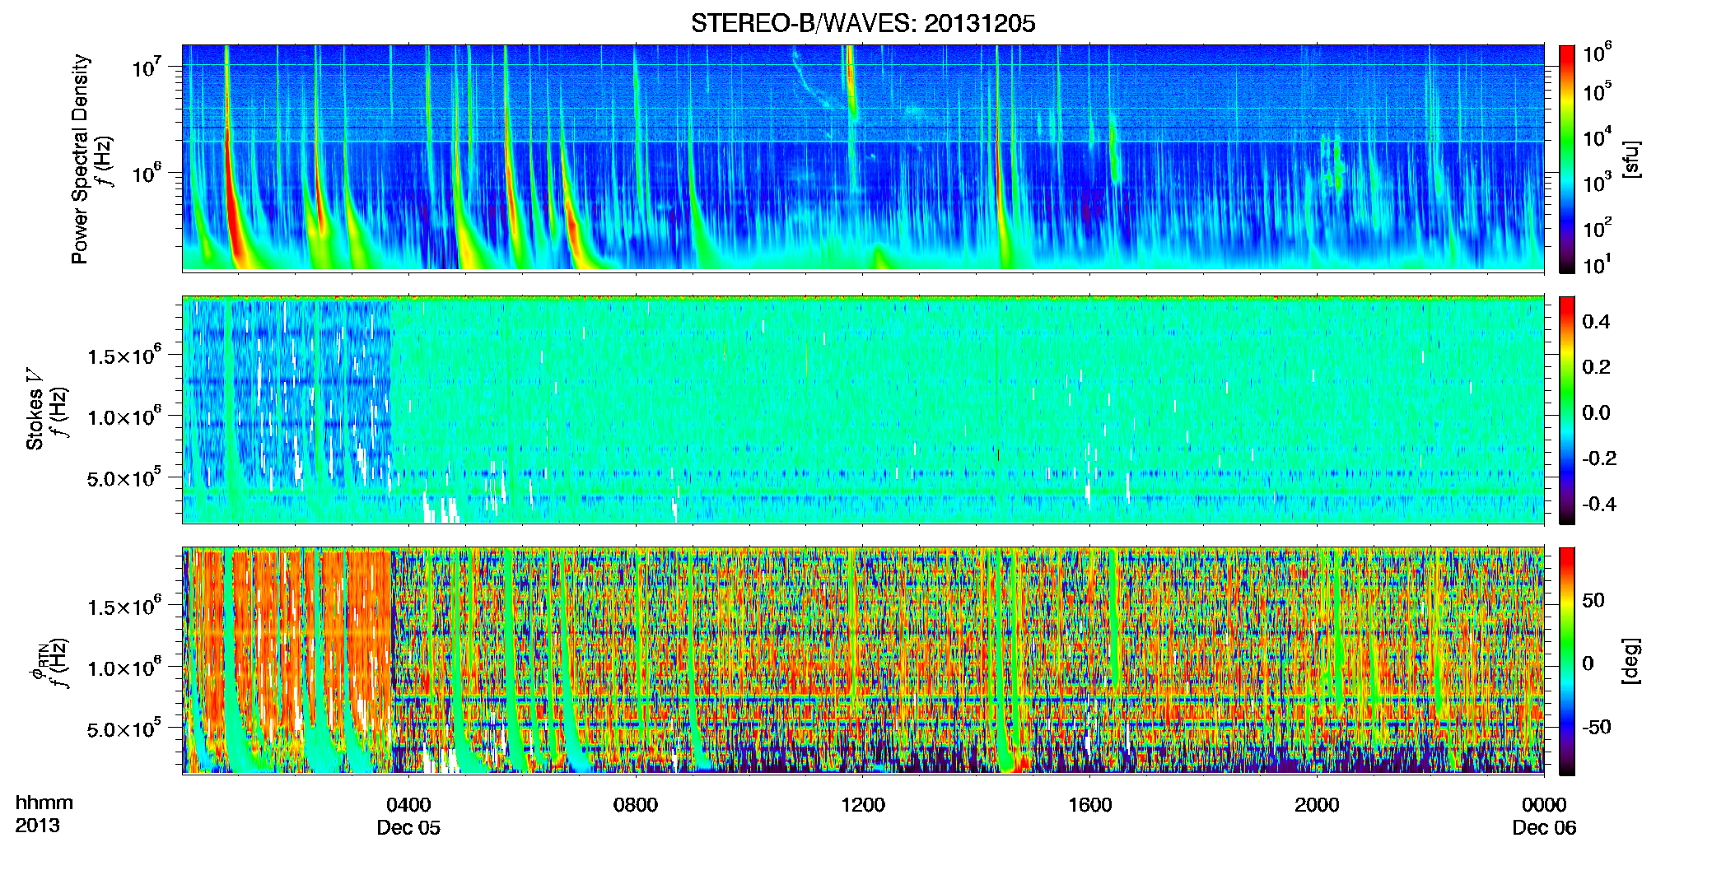Select the 0.2 Stokes color bar label

coord(1596,367)
